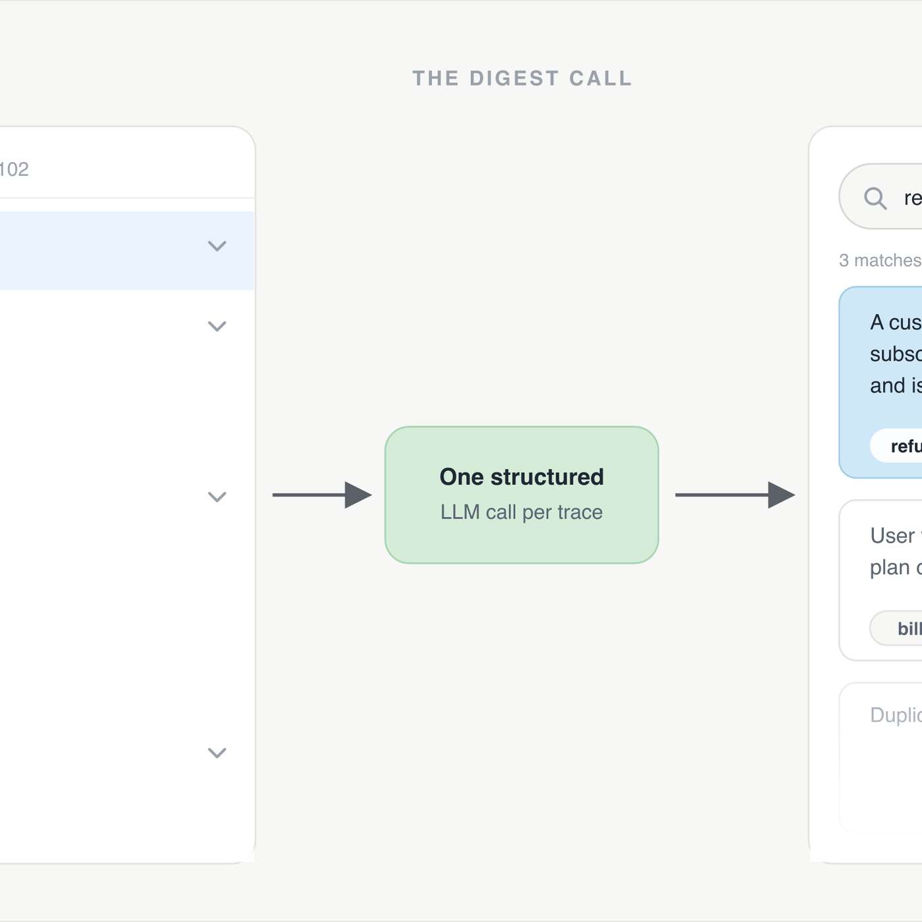Screen dimensions: 922x922
Task: Select the "refu" tag pill
Action: coord(896,446)
